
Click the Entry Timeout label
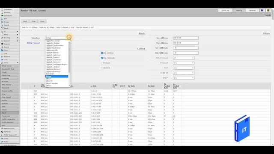[33, 43]
